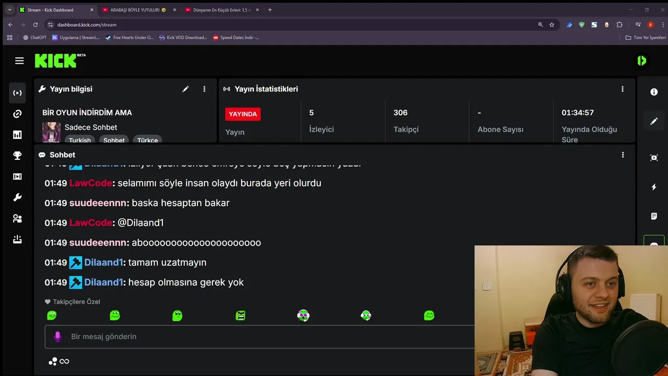Click the LawCode username in selamımı message
The image size is (668, 376).
pos(91,183)
